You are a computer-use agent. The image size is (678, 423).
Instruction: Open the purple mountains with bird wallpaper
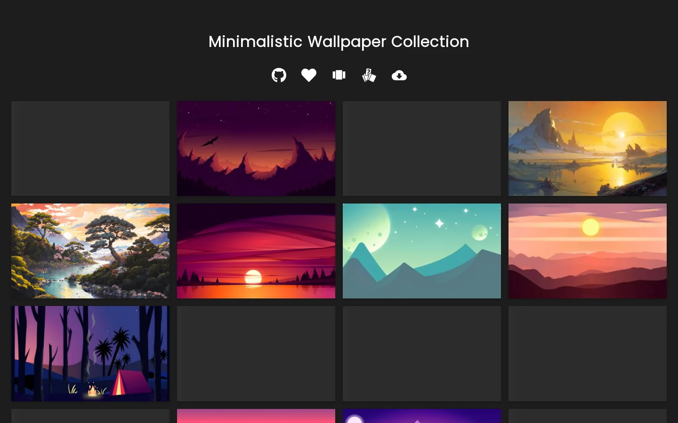(x=256, y=149)
